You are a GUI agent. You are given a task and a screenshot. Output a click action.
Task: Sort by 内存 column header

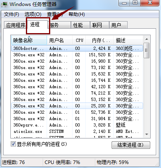coord(100,40)
